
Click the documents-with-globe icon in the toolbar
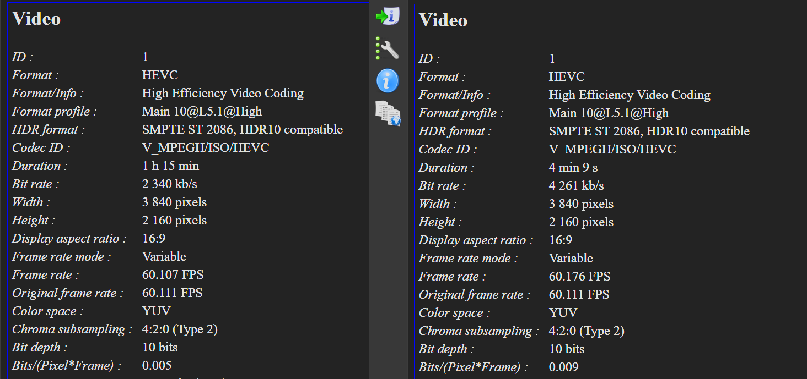[x=388, y=113]
